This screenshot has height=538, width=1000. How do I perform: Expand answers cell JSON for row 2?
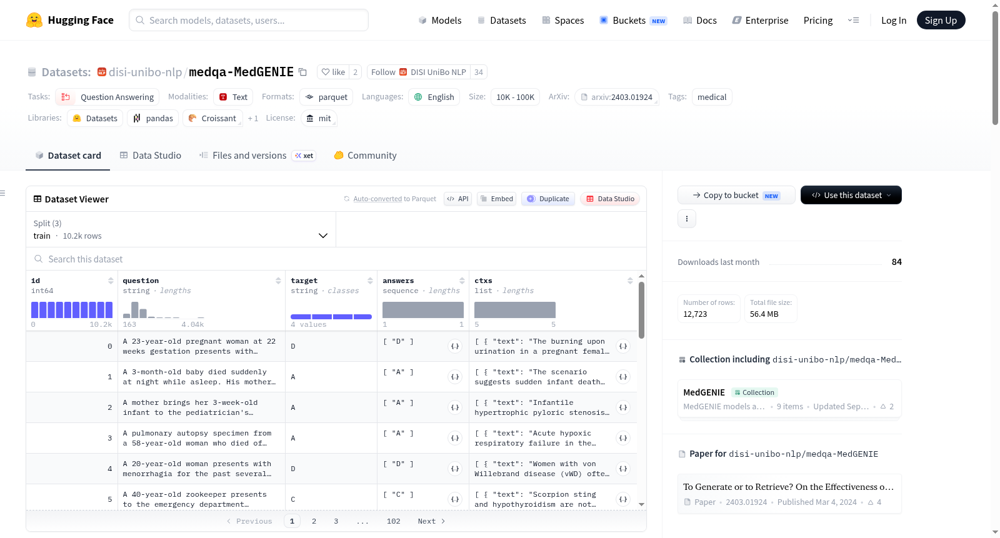point(455,407)
